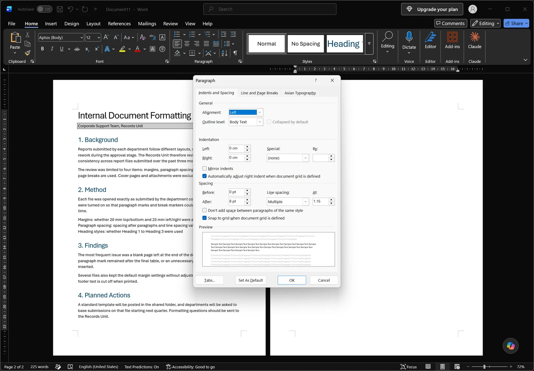Click the Spacing Before up arrow
Screen dimensions: 534x371
[x=247, y=190]
